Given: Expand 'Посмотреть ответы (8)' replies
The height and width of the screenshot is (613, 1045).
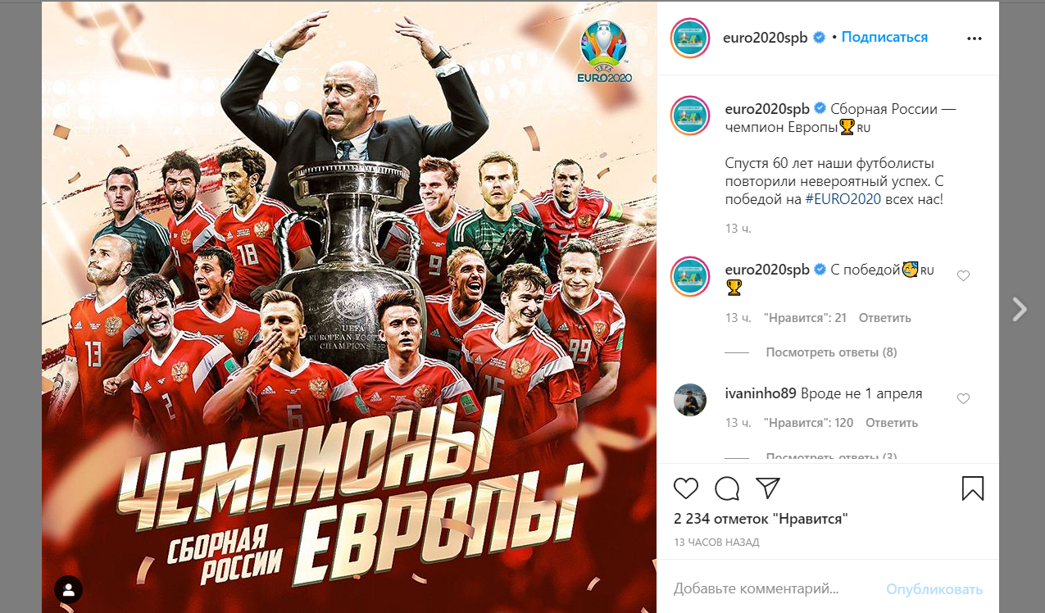Looking at the screenshot, I should [831, 352].
